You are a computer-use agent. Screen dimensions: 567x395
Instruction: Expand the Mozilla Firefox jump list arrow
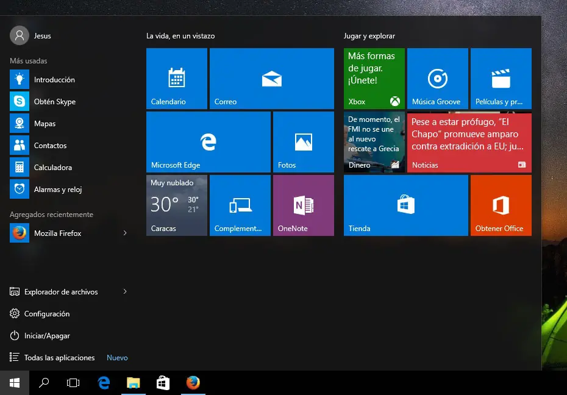pyautogui.click(x=125, y=233)
